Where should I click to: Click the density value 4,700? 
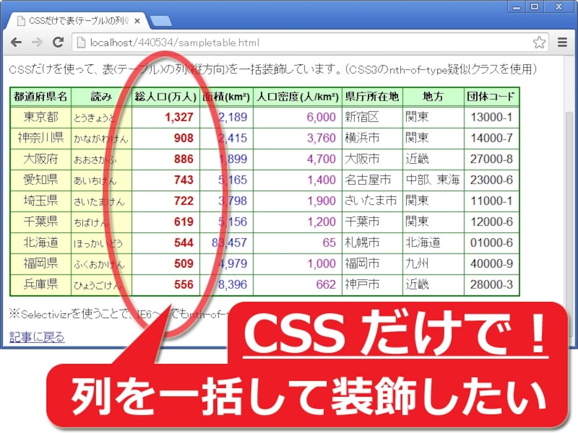(321, 159)
